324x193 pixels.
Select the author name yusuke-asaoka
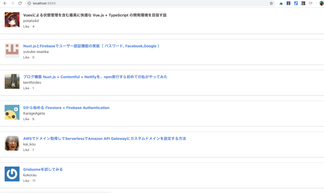(36, 52)
